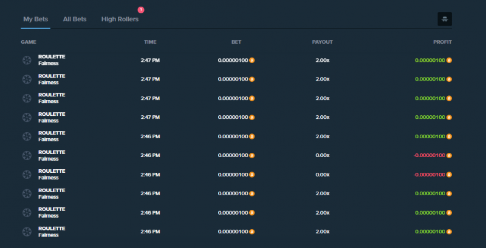Click the PROFIT column header
The width and height of the screenshot is (486, 248).
point(443,42)
